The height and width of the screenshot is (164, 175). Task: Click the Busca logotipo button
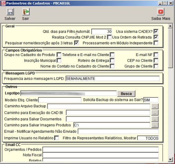click(x=126, y=94)
